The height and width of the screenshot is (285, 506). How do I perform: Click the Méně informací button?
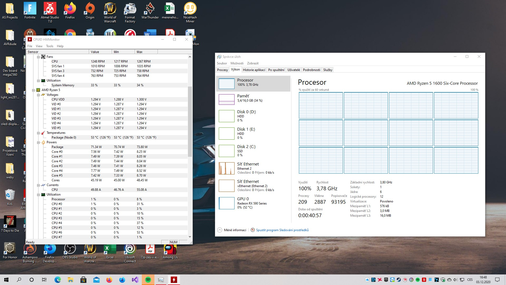[232, 230]
